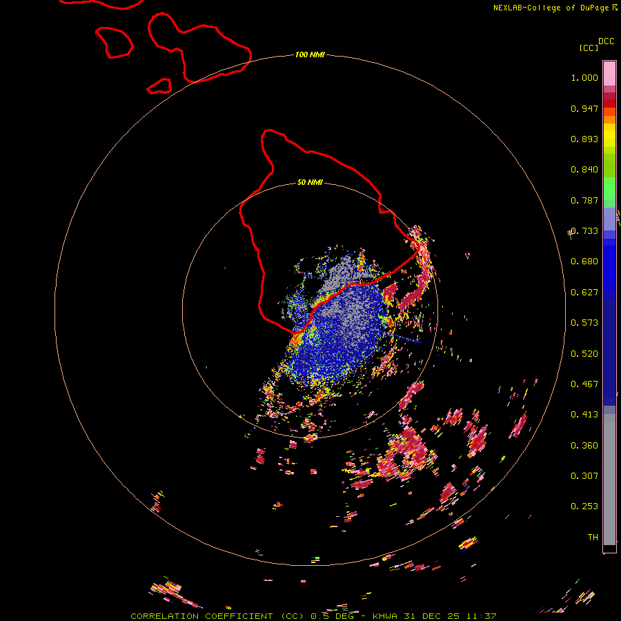Click the Correlation Coefficient caption at bottom

click(x=313, y=616)
